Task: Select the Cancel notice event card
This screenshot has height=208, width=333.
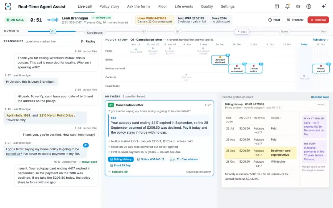Action: tap(254, 69)
